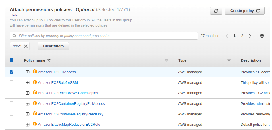Click the Description column header
The width and height of the screenshot is (272, 130).
pos(251,60)
